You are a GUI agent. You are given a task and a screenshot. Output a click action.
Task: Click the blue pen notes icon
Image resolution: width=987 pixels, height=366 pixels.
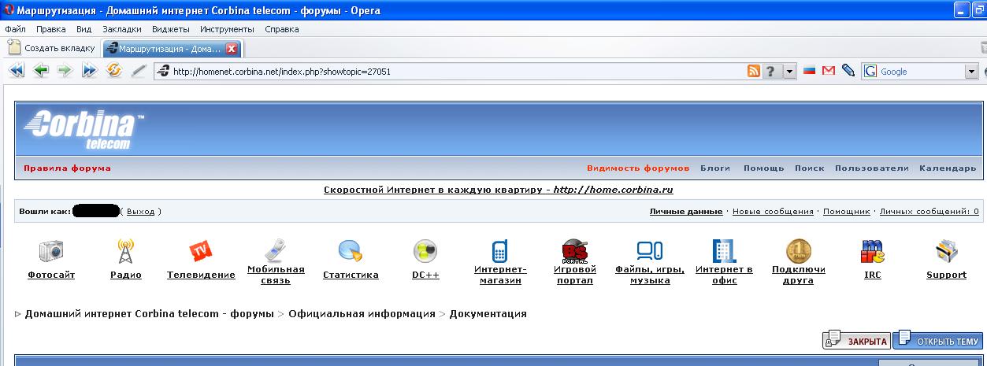(848, 71)
